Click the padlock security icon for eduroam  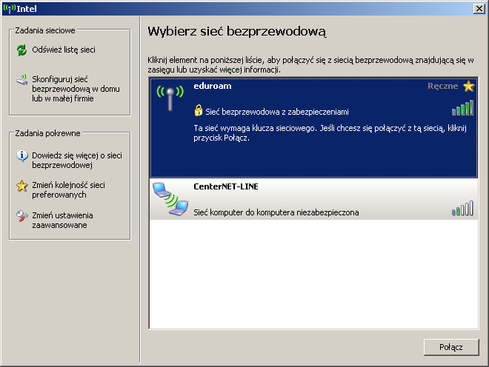click(199, 111)
